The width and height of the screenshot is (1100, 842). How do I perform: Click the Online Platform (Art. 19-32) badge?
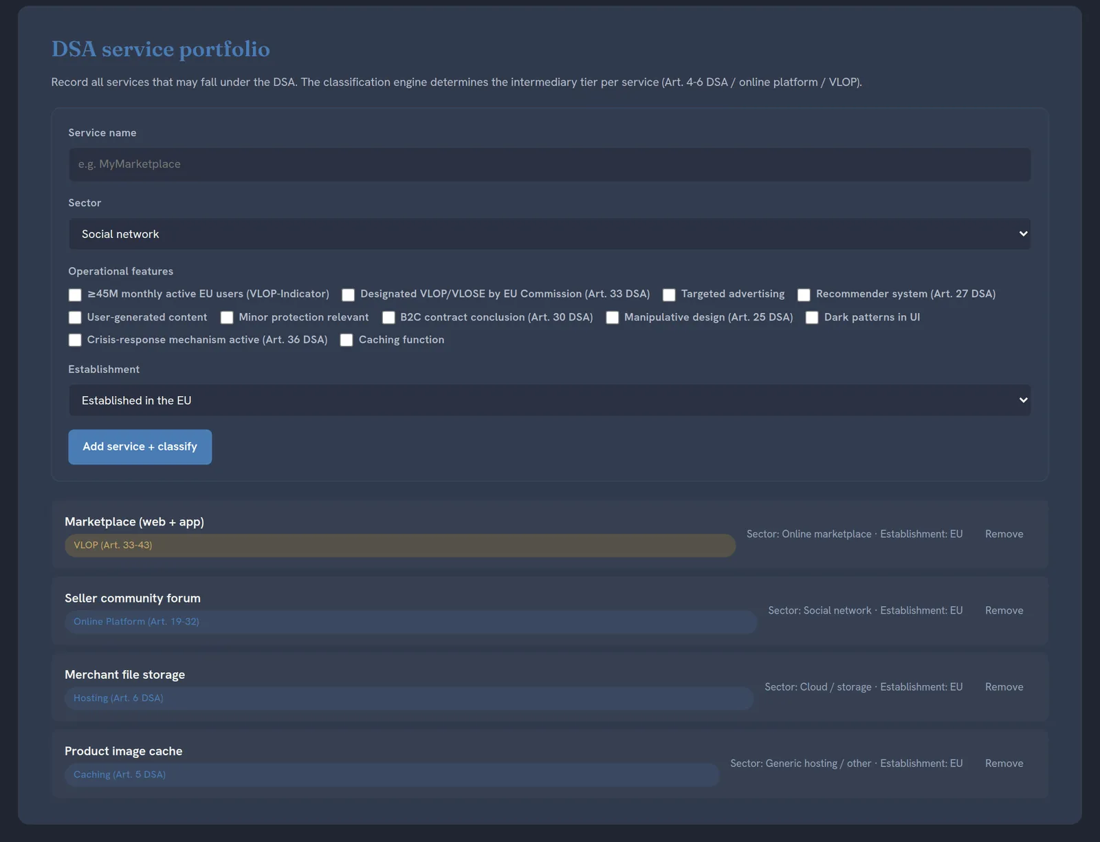pyautogui.click(x=411, y=622)
